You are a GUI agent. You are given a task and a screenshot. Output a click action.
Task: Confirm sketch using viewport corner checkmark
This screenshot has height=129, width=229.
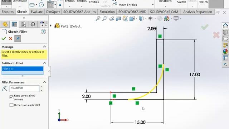pos(205,27)
